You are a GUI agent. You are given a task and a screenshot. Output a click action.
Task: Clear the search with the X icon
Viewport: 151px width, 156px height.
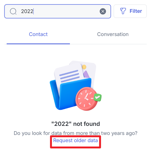[103, 11]
